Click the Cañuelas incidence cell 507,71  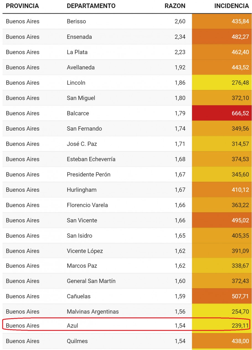(222, 296)
